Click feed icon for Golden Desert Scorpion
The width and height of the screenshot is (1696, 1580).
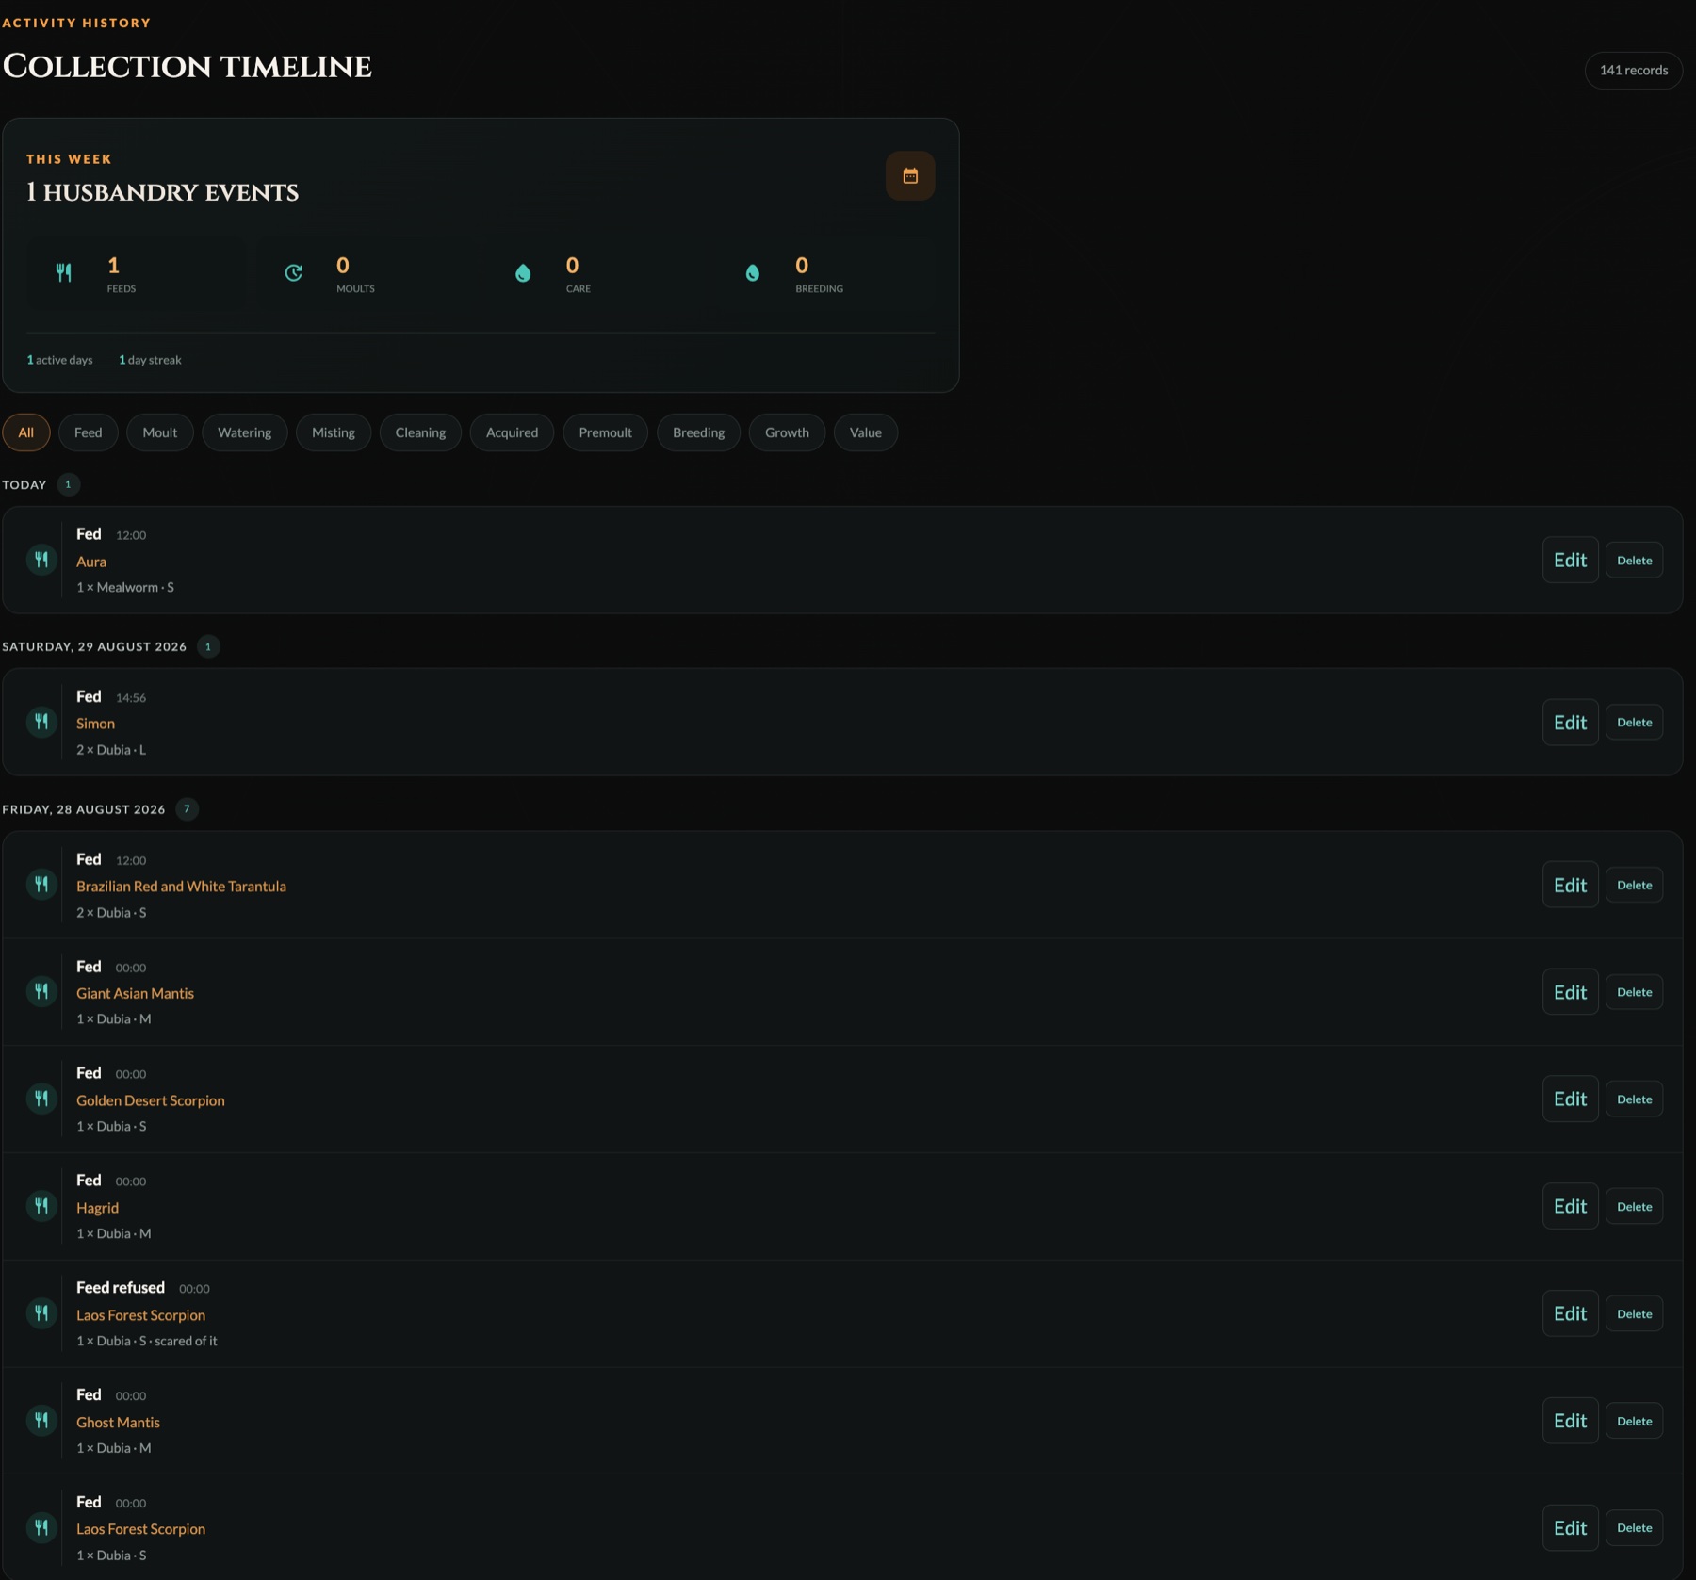[41, 1099]
